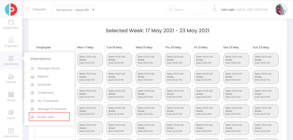Click the Search input field
The width and height of the screenshot is (293, 140).
click(187, 10)
